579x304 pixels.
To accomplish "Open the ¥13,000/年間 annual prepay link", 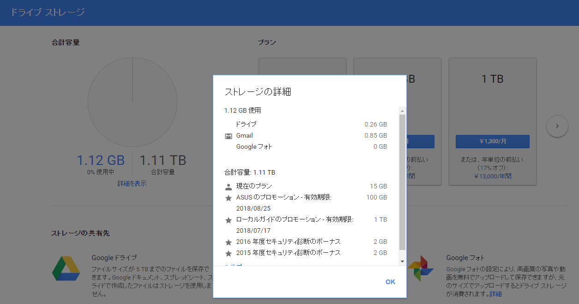I will tap(493, 176).
